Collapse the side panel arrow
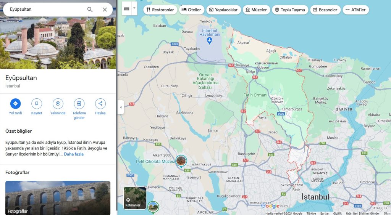Image resolution: width=391 pixels, height=215 pixels. 121,107
